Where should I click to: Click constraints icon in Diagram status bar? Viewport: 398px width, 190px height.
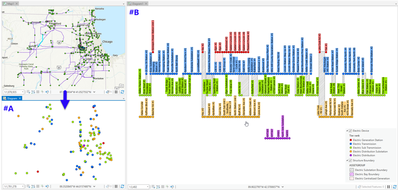(x=42, y=186)
